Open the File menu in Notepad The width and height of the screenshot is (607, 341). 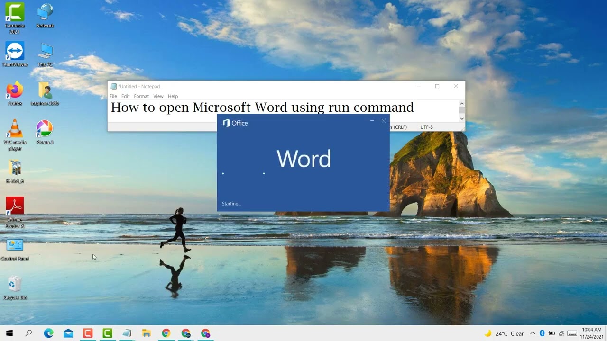113,96
